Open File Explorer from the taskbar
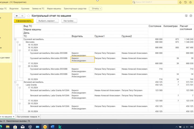 coord(8,127)
